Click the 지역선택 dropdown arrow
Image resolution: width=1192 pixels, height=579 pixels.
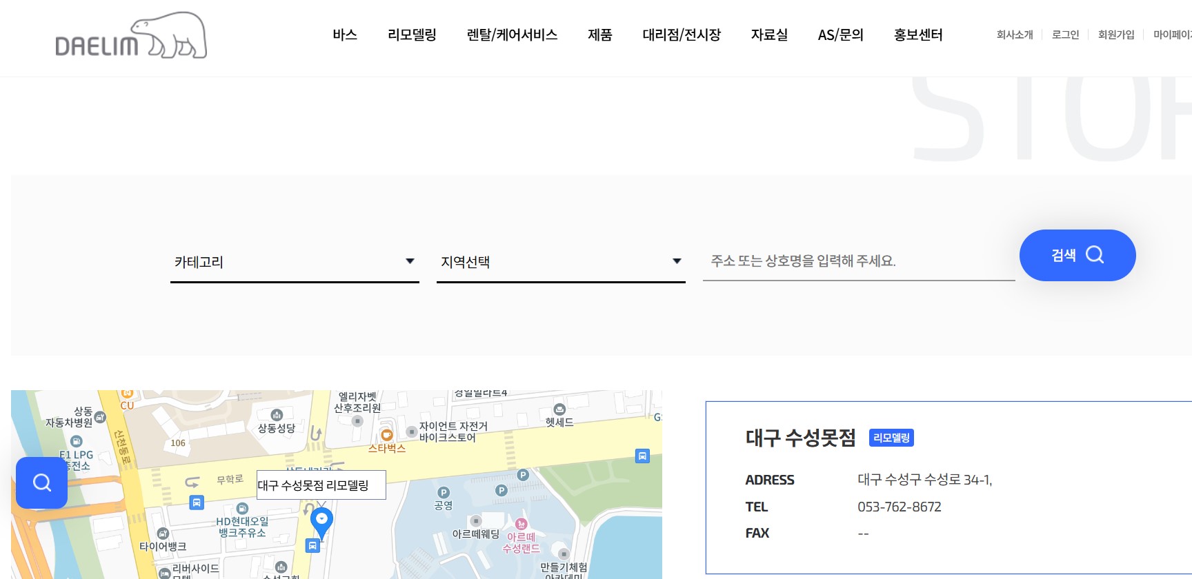pyautogui.click(x=677, y=261)
